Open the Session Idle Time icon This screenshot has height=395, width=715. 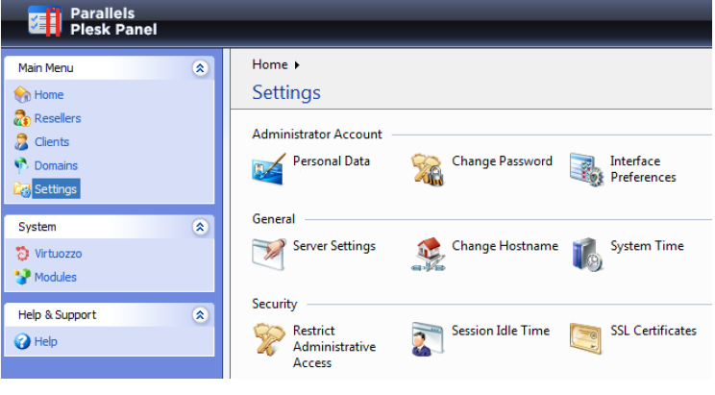[x=428, y=339]
